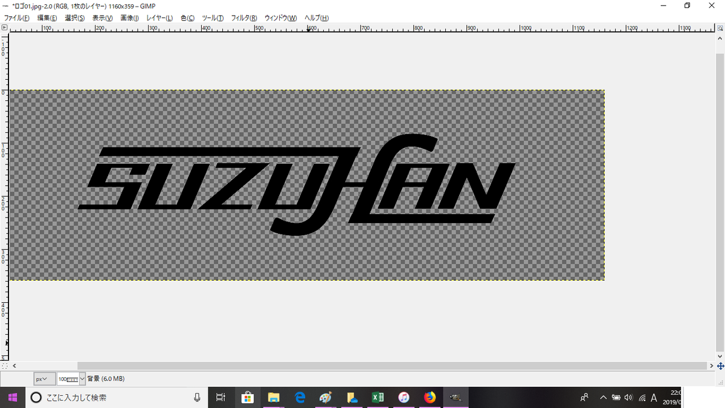Screen dimensions: 725x408
Task: Open the Windows Start menu
Action: tap(12, 397)
